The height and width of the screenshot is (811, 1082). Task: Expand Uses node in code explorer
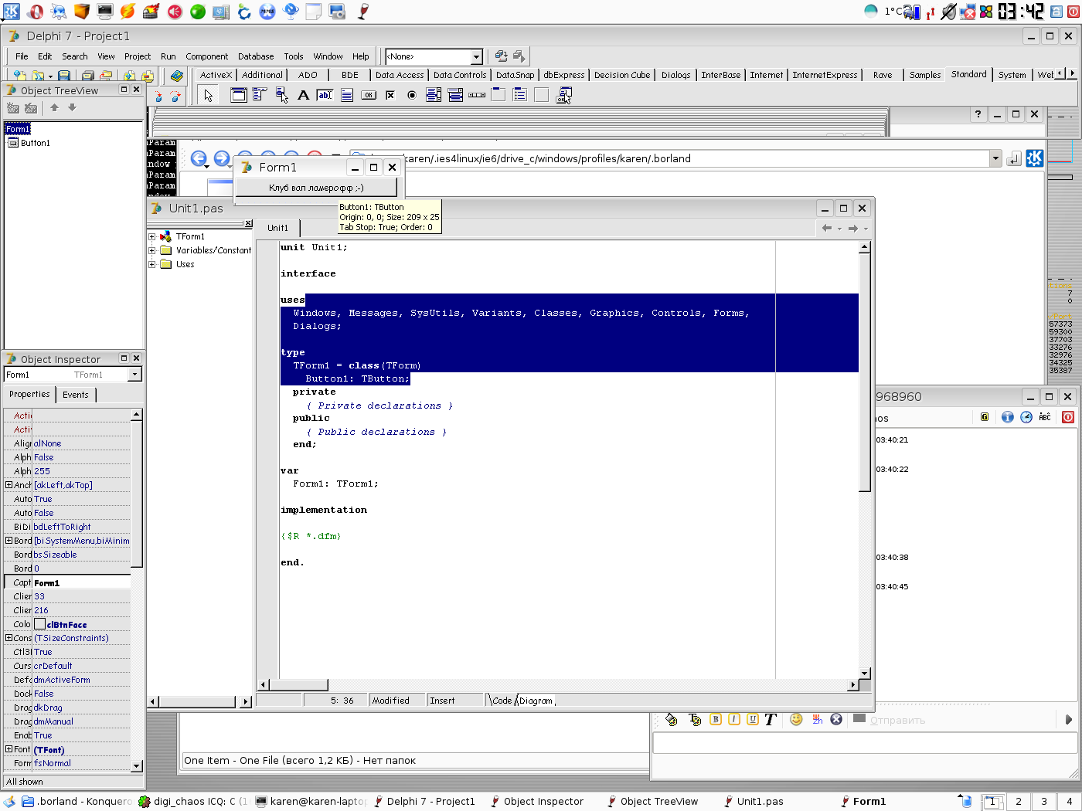pyautogui.click(x=152, y=264)
